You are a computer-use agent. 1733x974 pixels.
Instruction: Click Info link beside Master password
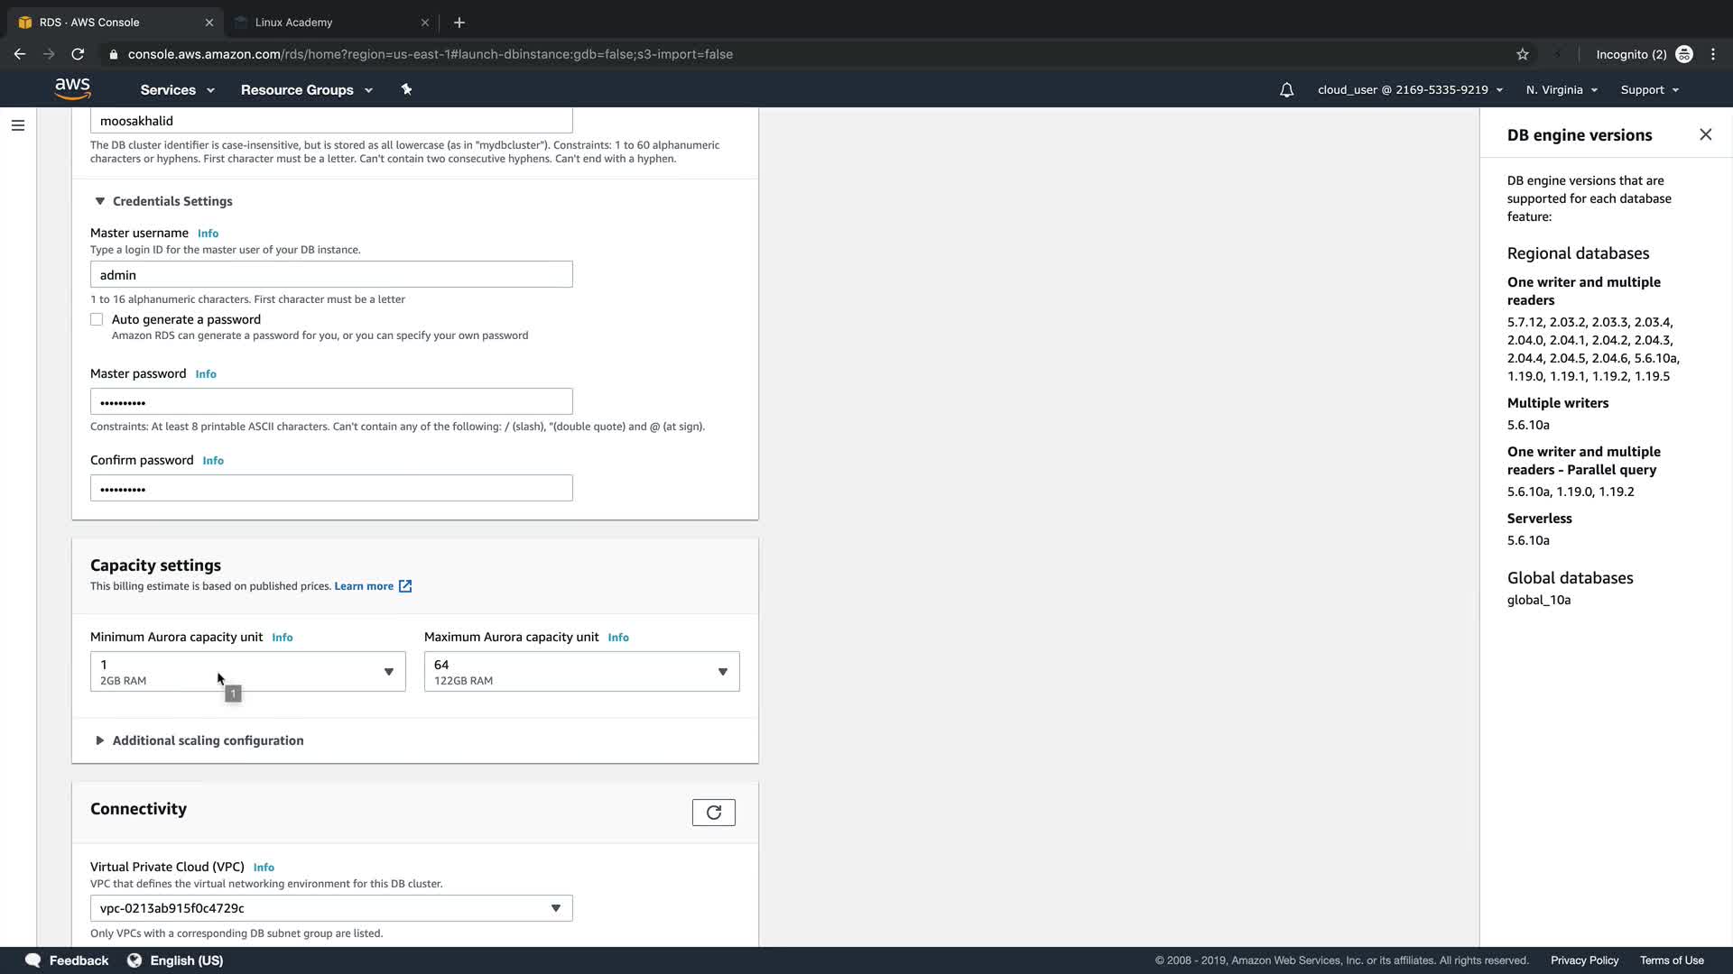coord(206,374)
